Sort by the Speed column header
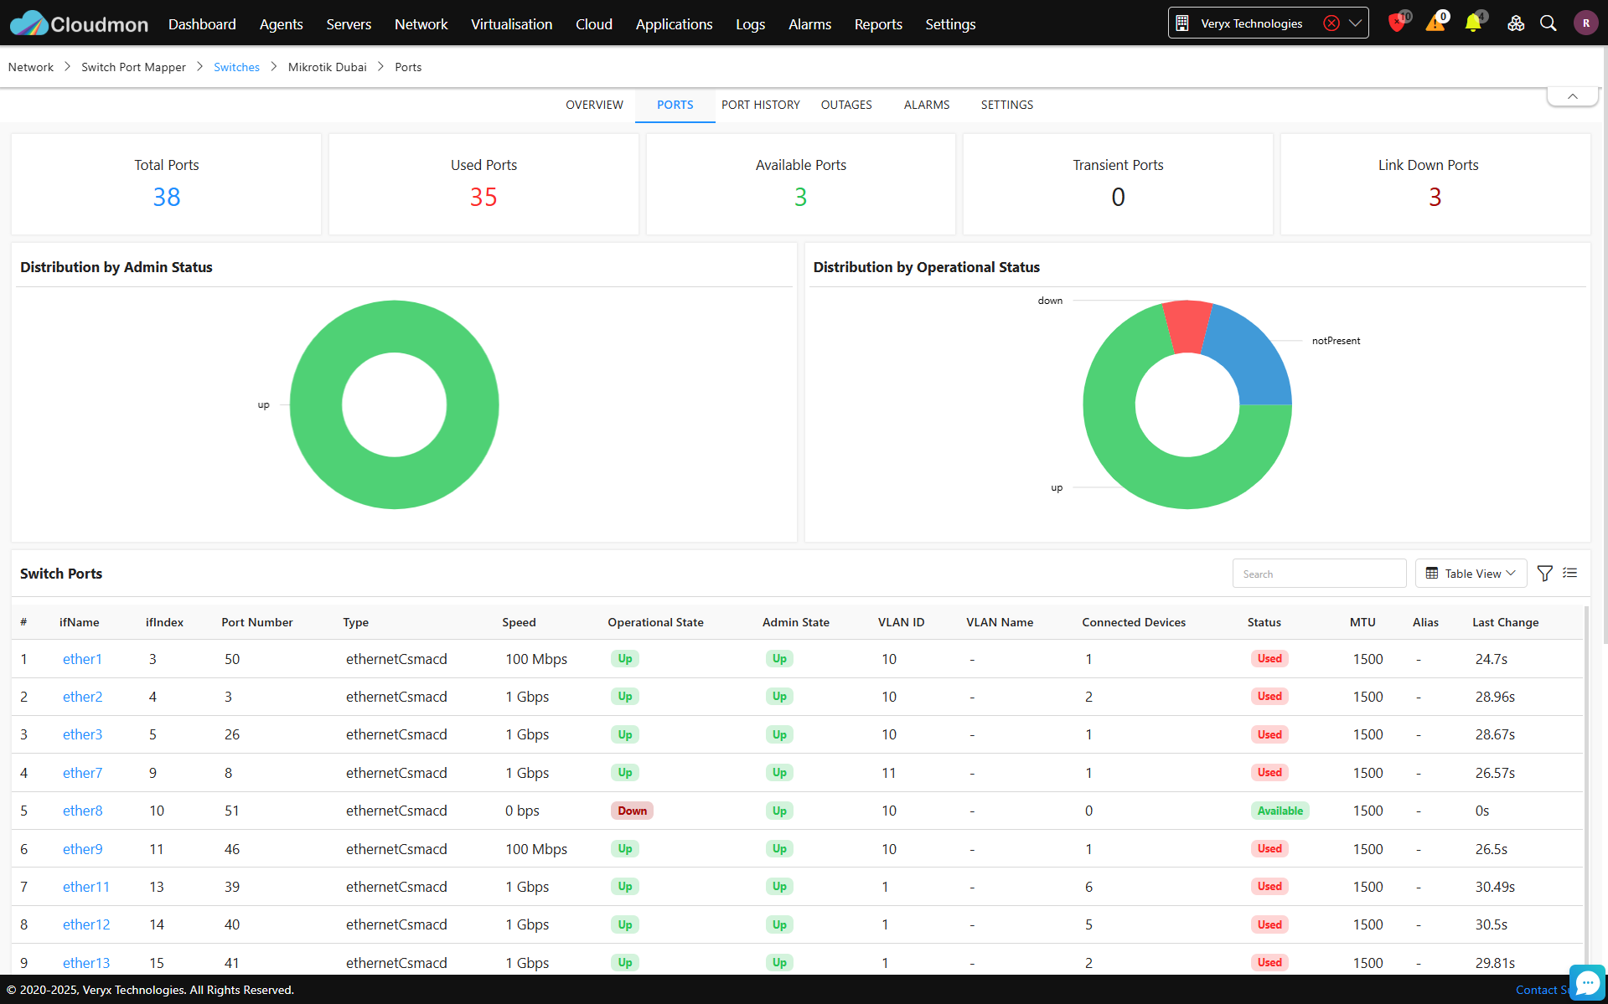Screen dimensions: 1608x1004 click(x=519, y=622)
